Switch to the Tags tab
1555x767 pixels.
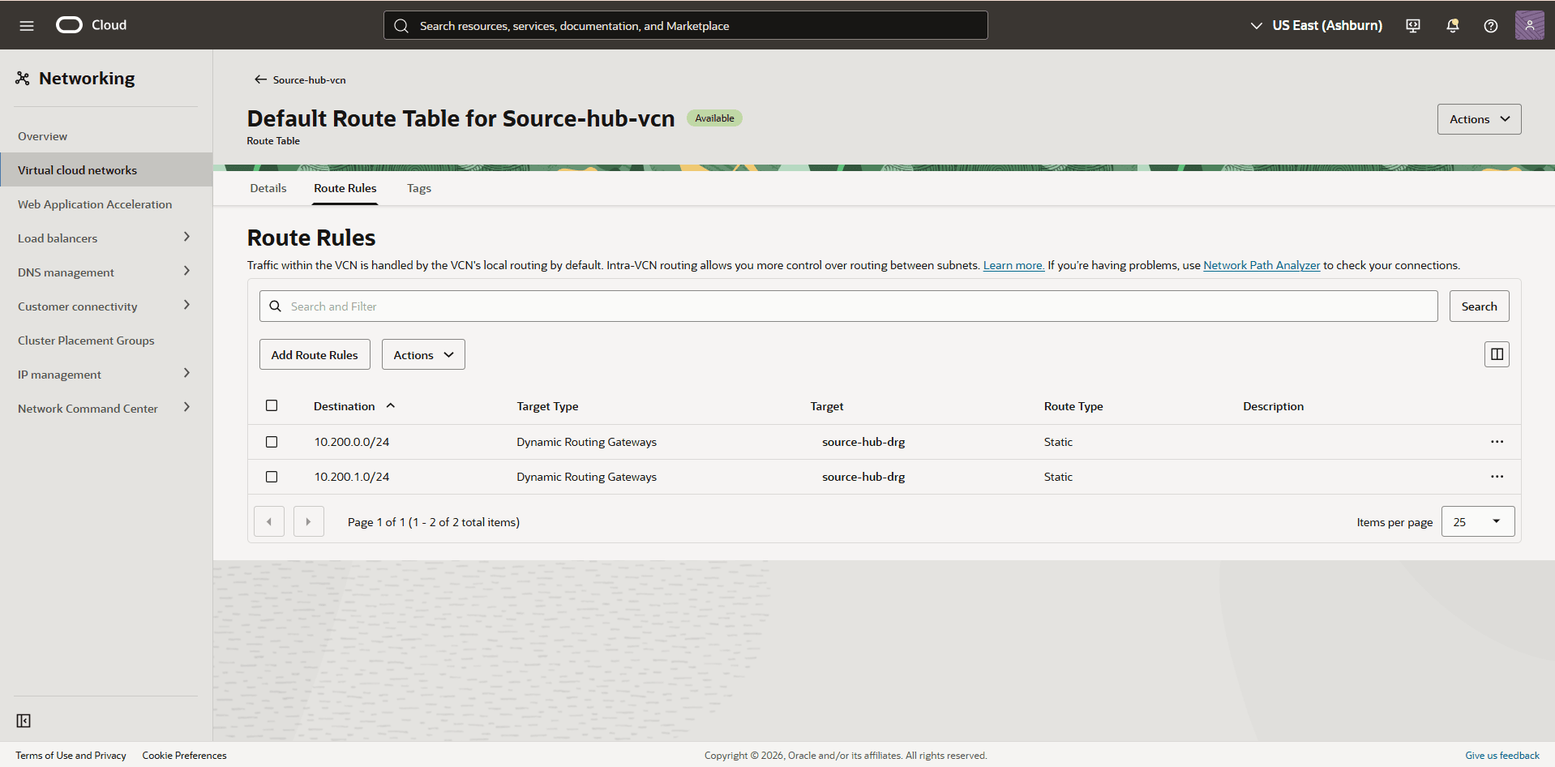pyautogui.click(x=419, y=188)
